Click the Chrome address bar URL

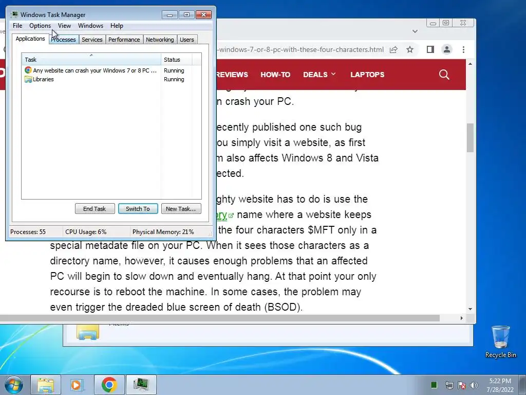click(x=300, y=50)
